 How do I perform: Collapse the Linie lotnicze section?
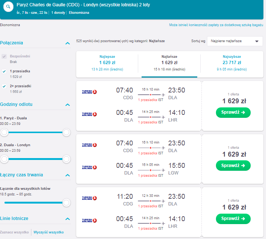[68, 219]
